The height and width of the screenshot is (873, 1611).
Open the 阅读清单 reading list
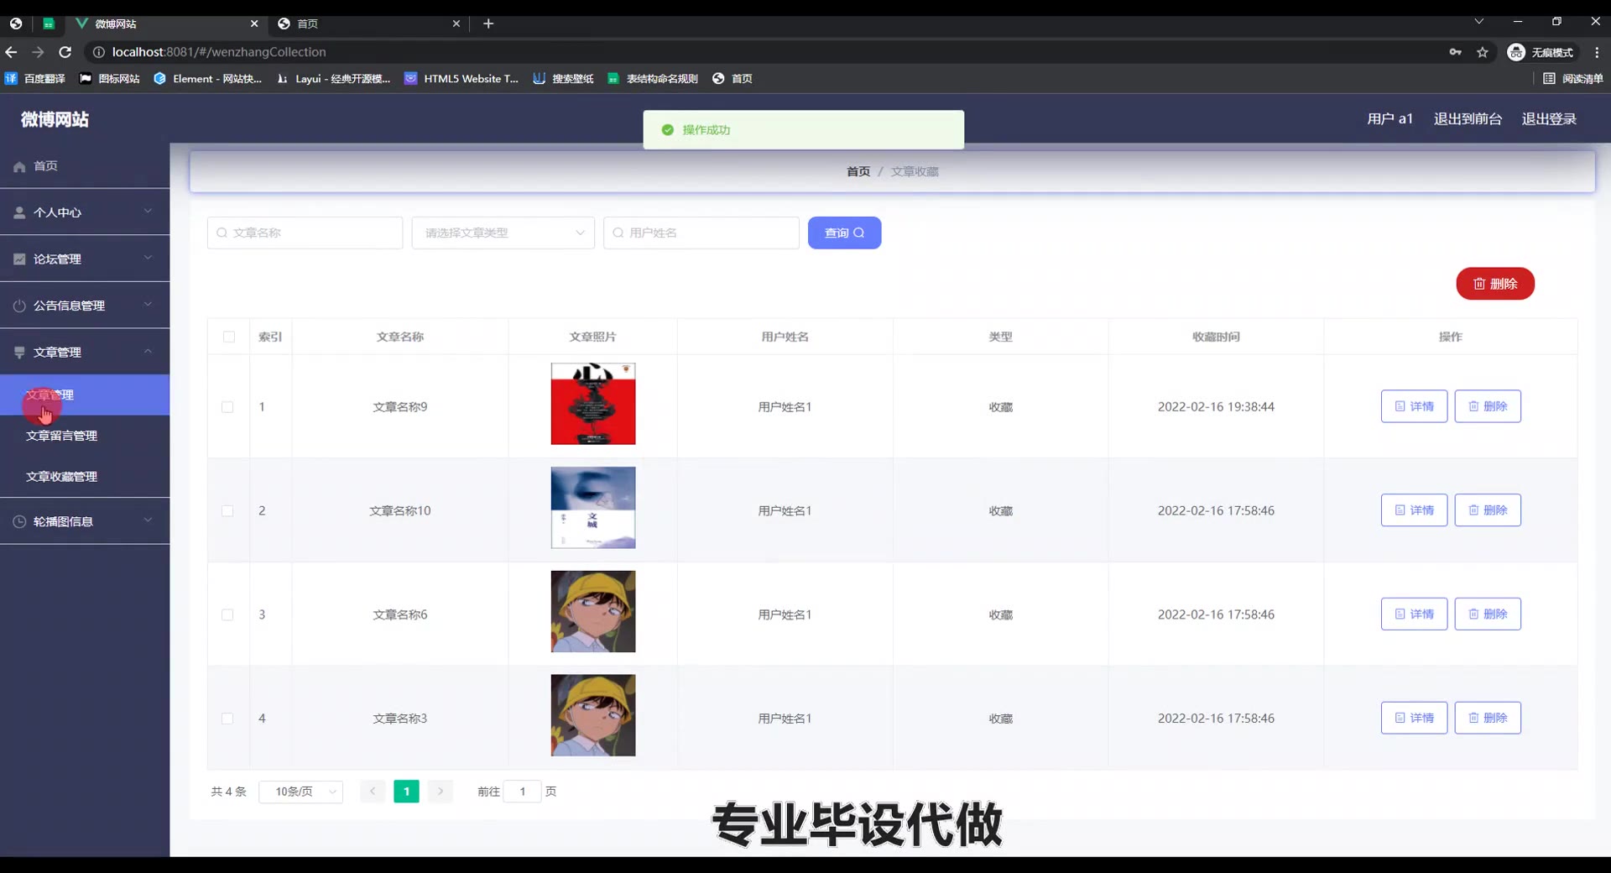pos(1573,79)
